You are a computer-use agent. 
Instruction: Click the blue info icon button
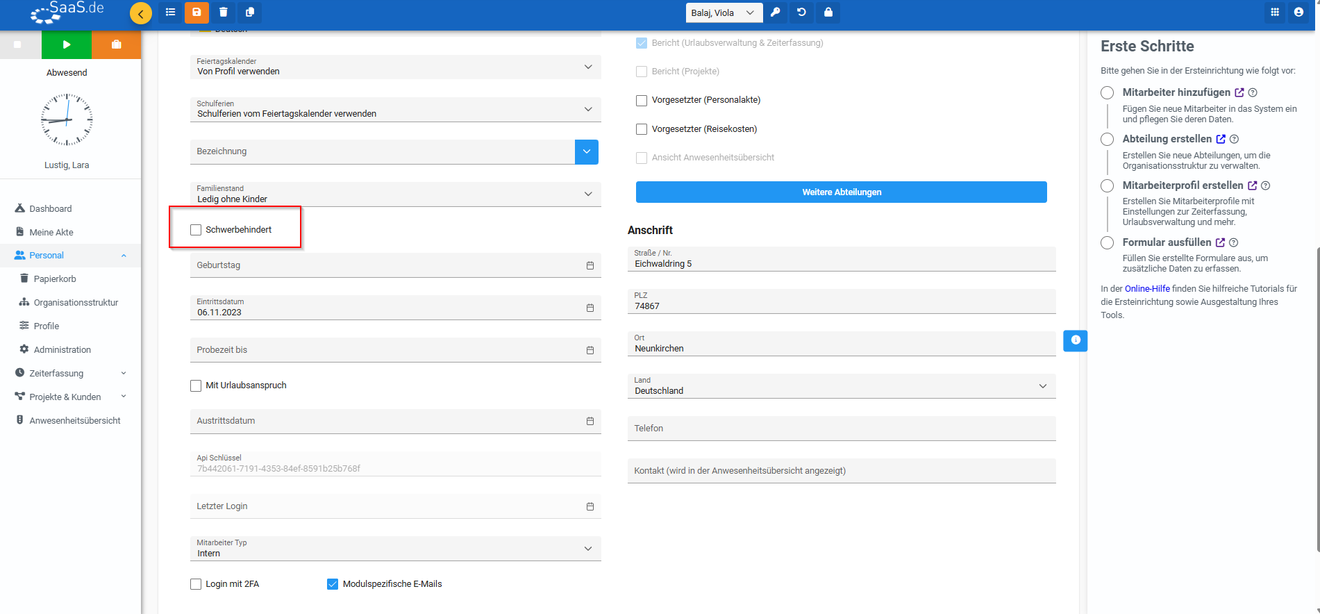click(x=1075, y=340)
